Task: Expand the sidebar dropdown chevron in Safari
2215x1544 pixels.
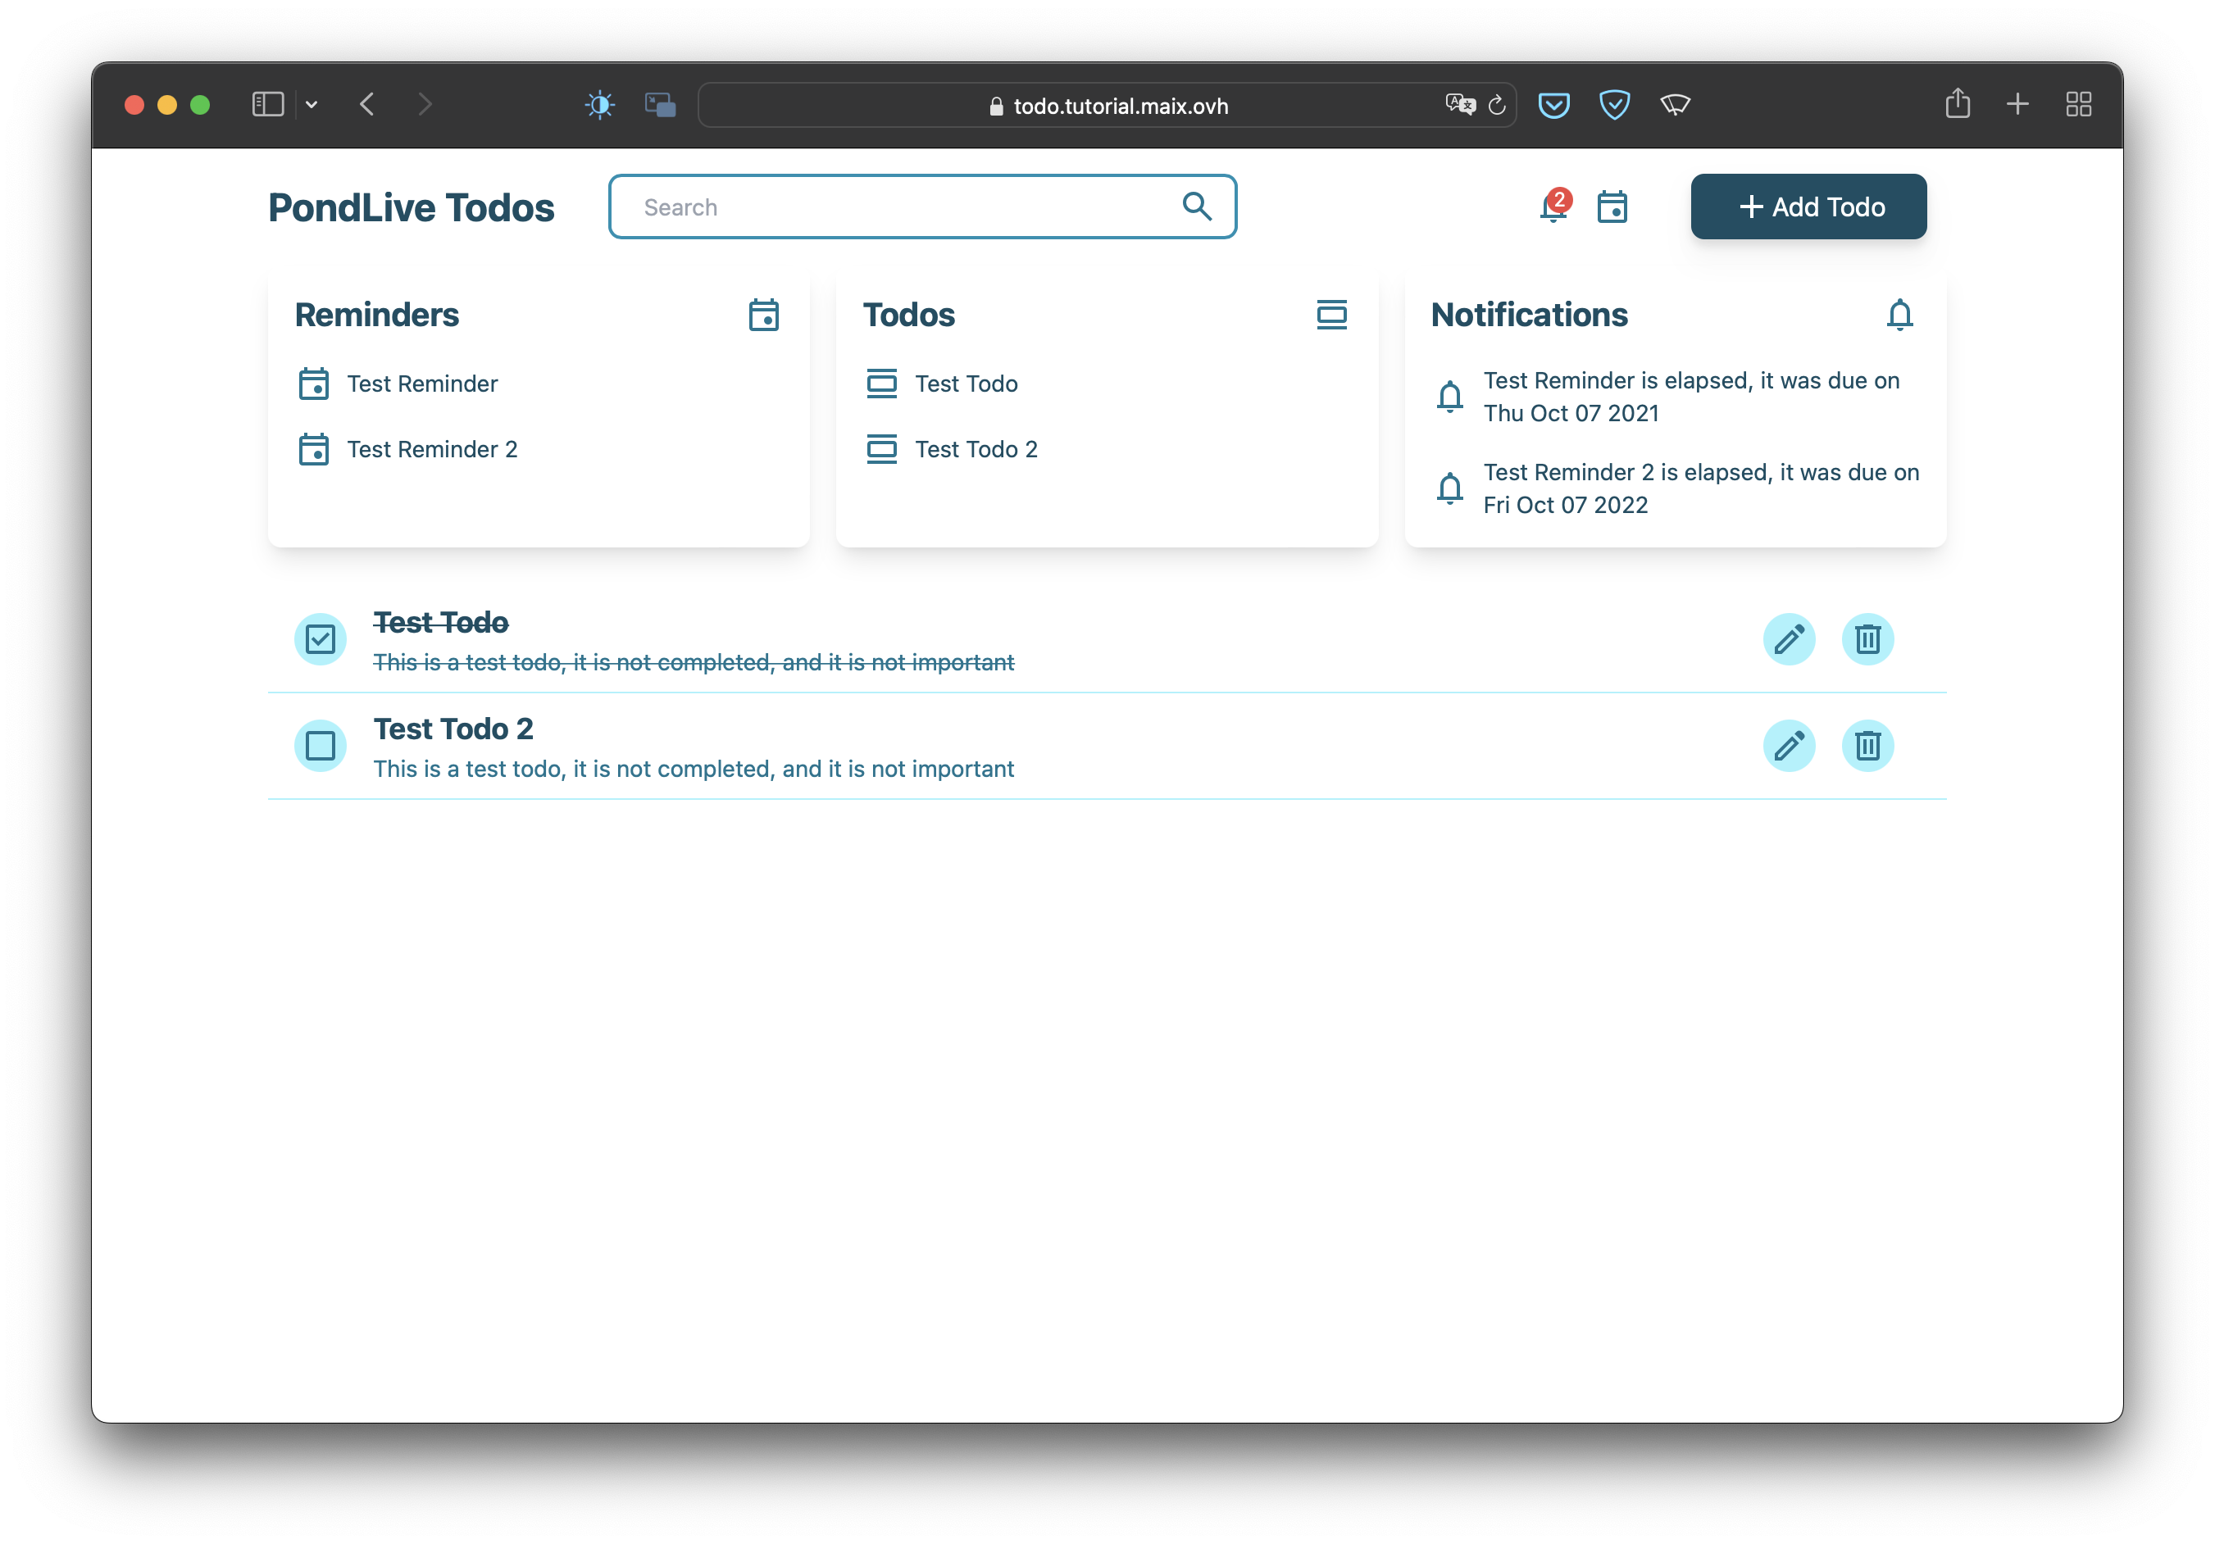Action: 312,104
